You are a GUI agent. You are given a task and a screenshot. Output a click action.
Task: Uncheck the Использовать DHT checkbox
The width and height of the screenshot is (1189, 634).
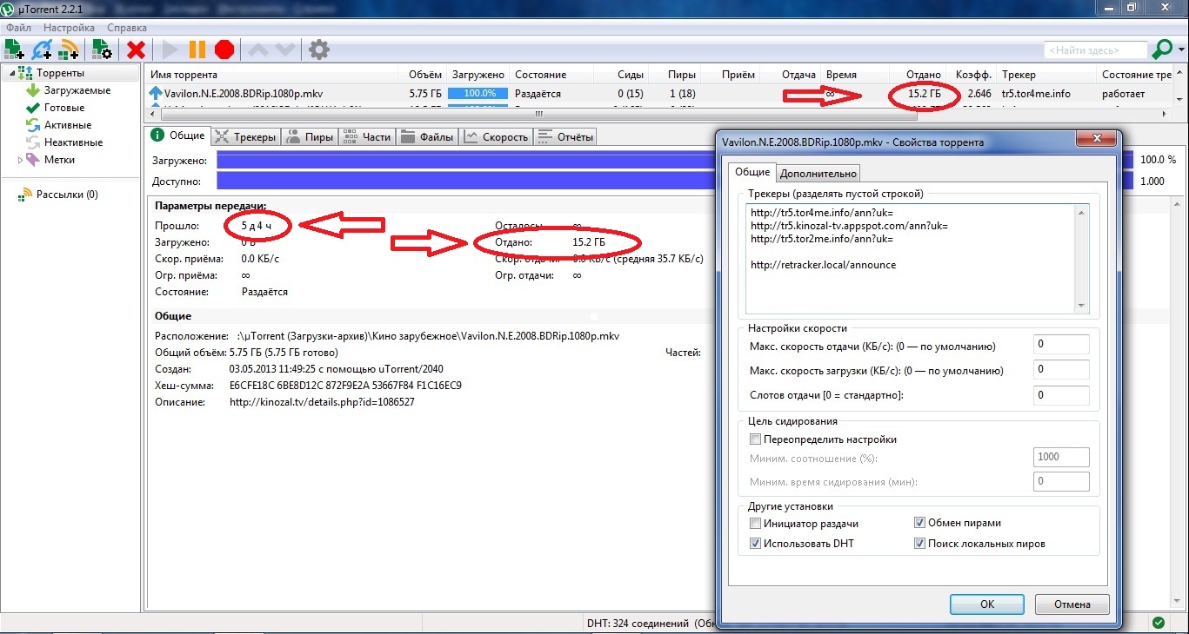755,544
